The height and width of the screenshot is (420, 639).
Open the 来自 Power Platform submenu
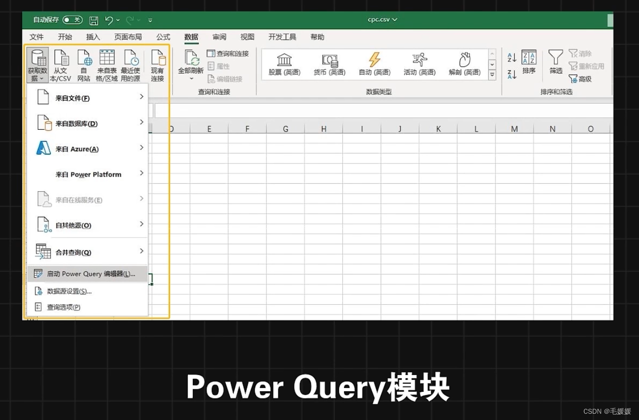(x=88, y=174)
